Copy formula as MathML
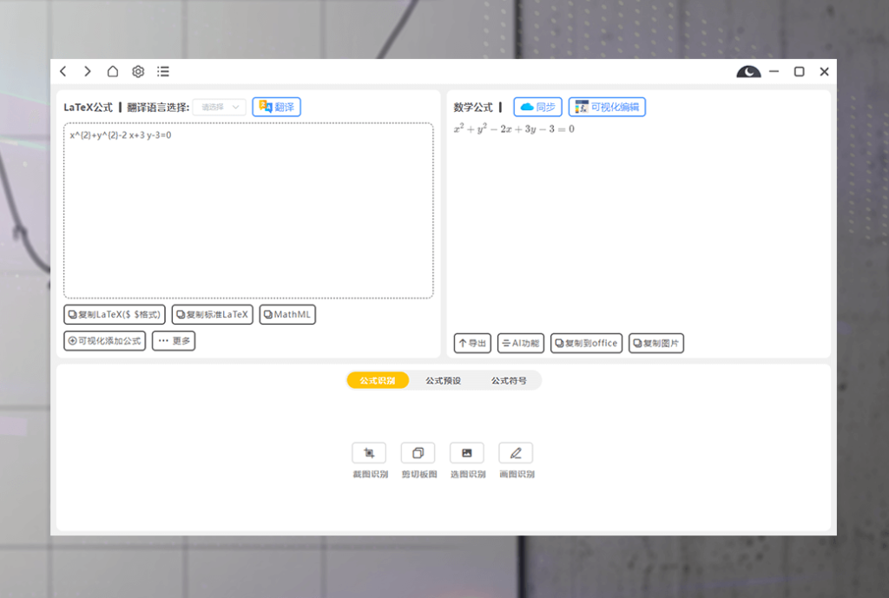Viewport: 889px width, 598px height. click(287, 314)
